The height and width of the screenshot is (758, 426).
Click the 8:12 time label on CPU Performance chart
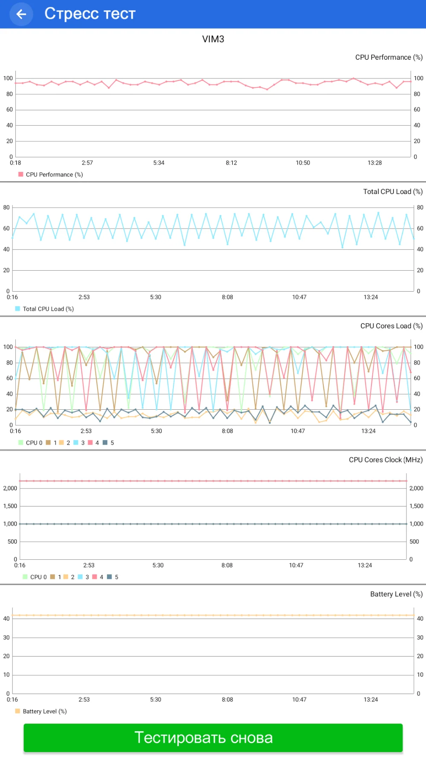pos(231,163)
